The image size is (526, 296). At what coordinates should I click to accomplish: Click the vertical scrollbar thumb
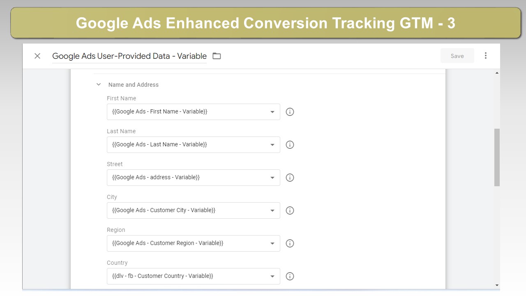pos(497,157)
